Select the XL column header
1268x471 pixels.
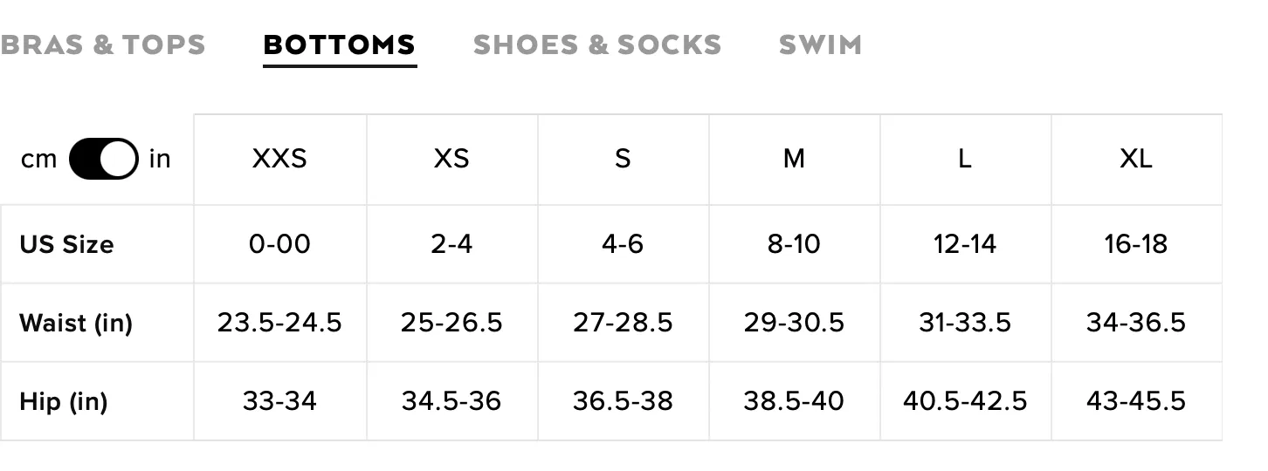coord(1136,159)
